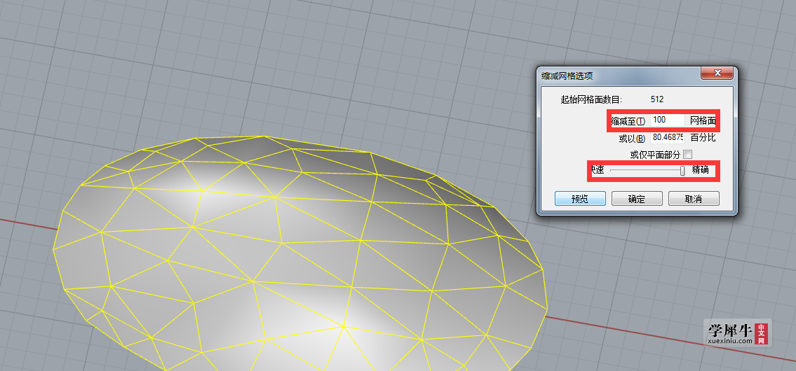Click the 或以 percentage input field

[668, 137]
